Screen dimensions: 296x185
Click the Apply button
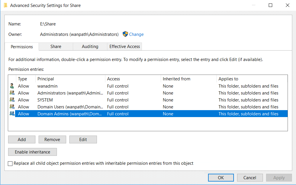(x=279, y=178)
